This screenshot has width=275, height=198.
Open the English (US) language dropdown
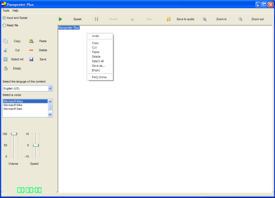(50, 88)
